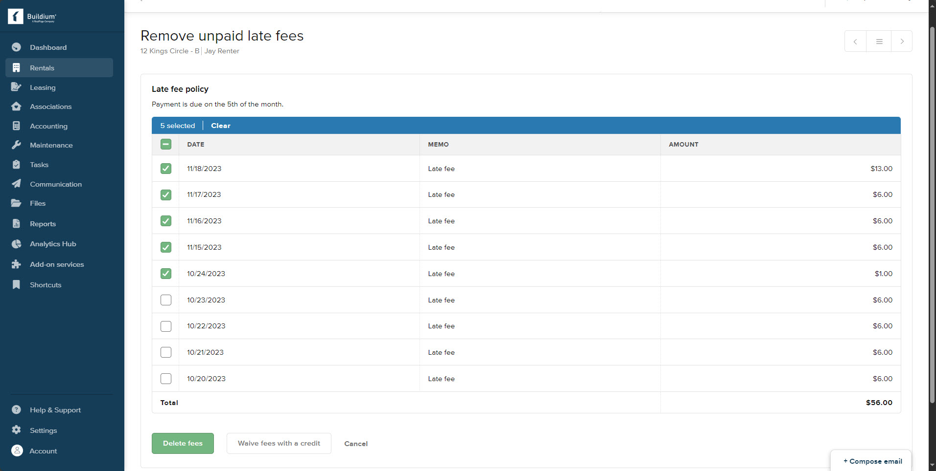Click the Associations house icon
The width and height of the screenshot is (936, 471).
pos(16,107)
